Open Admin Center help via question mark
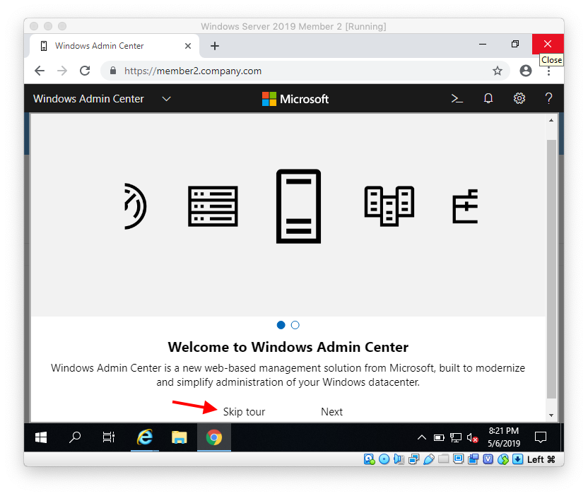 549,98
